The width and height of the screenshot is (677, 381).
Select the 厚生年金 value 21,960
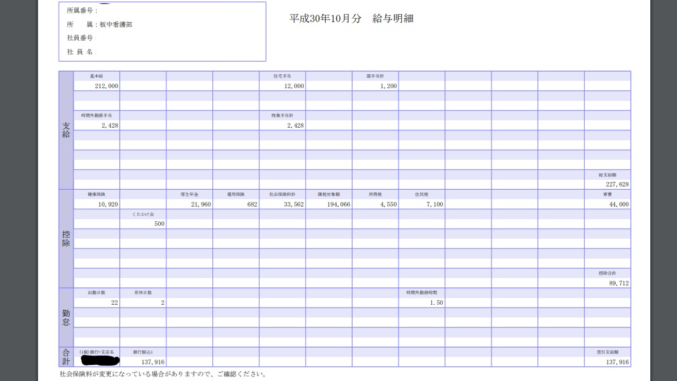[200, 205]
